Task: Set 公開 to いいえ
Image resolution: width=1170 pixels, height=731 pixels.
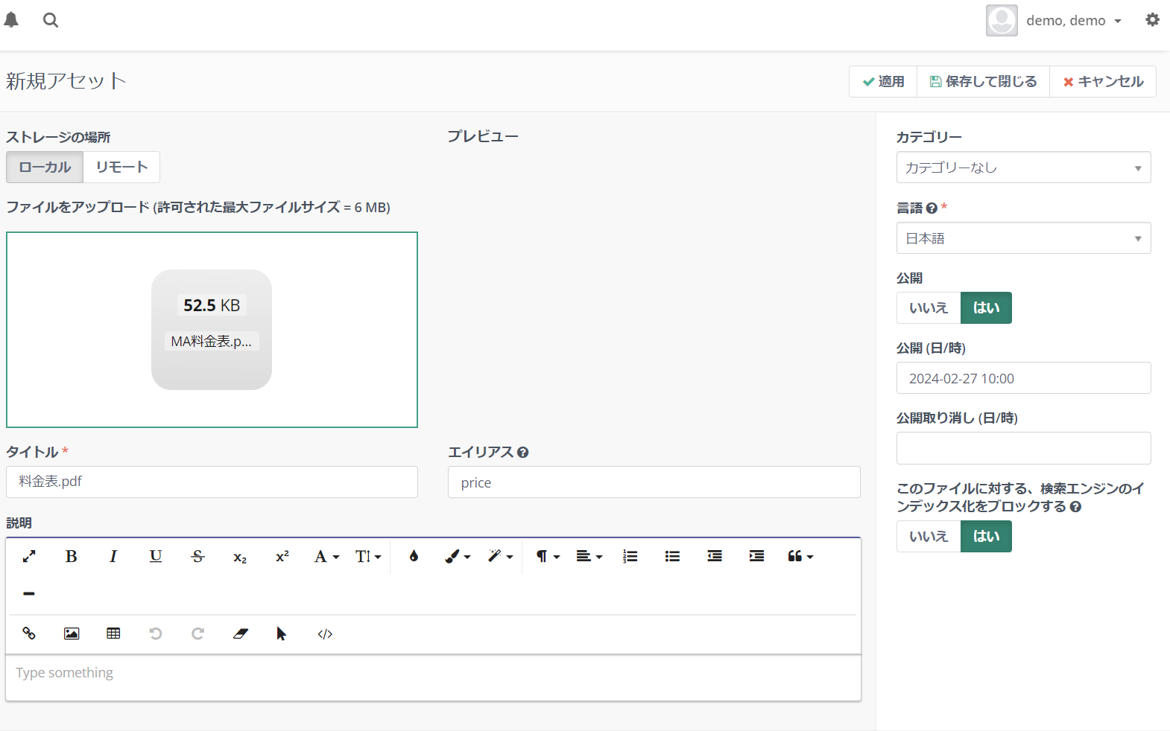Action: [x=928, y=307]
